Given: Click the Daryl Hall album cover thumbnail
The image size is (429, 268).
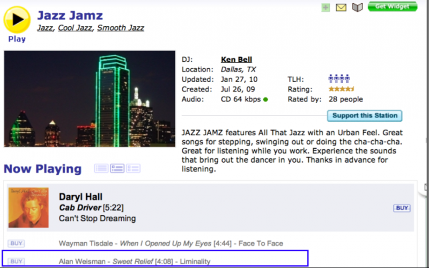Looking at the screenshot, I should 28,207.
